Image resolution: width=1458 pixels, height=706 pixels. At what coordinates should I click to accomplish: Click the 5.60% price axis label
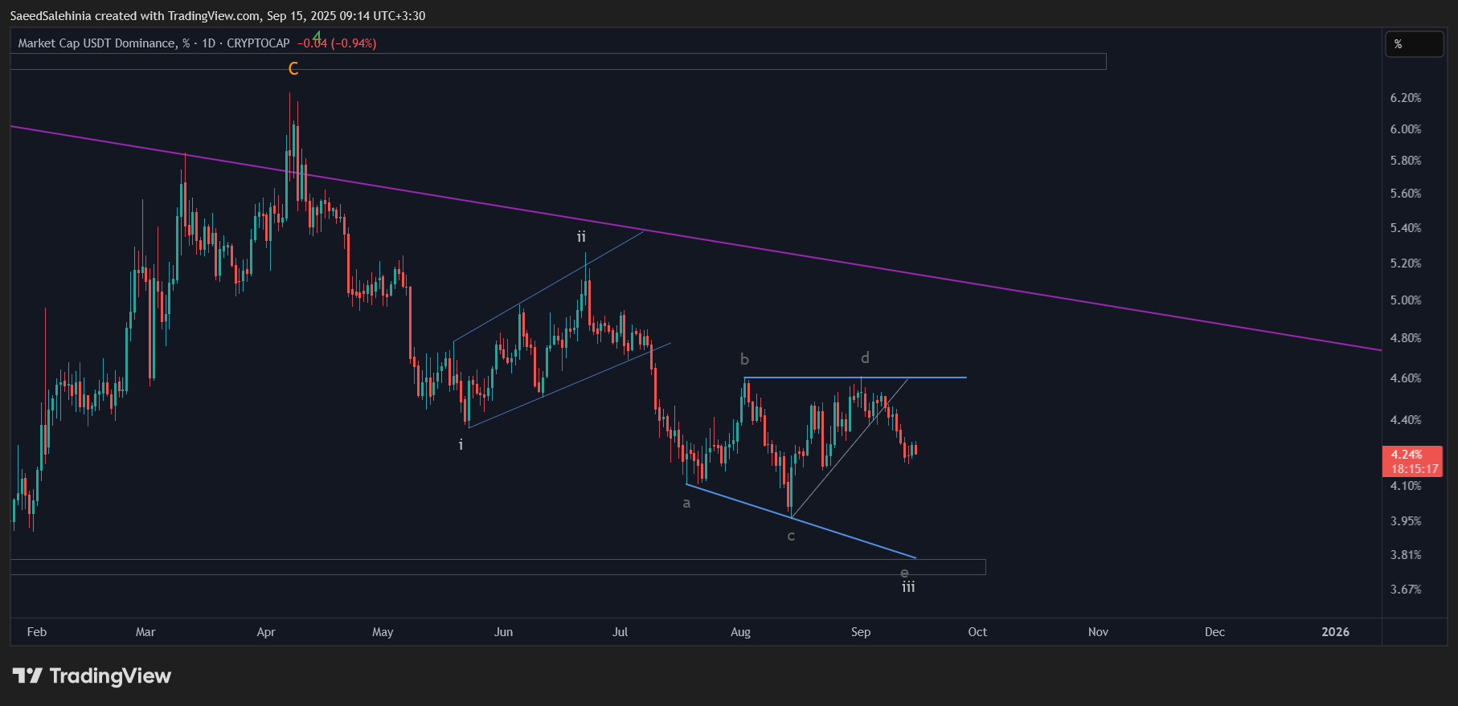pyautogui.click(x=1406, y=194)
